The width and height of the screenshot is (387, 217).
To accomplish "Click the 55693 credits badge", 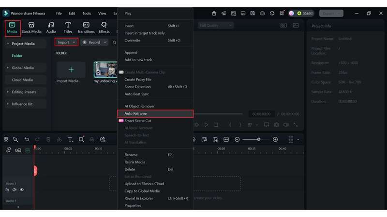I will pos(305,14).
